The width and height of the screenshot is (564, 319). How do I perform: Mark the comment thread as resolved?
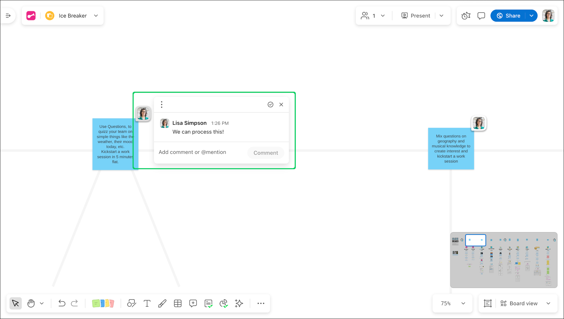(x=270, y=104)
